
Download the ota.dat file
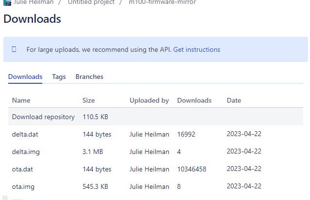[x=22, y=169]
